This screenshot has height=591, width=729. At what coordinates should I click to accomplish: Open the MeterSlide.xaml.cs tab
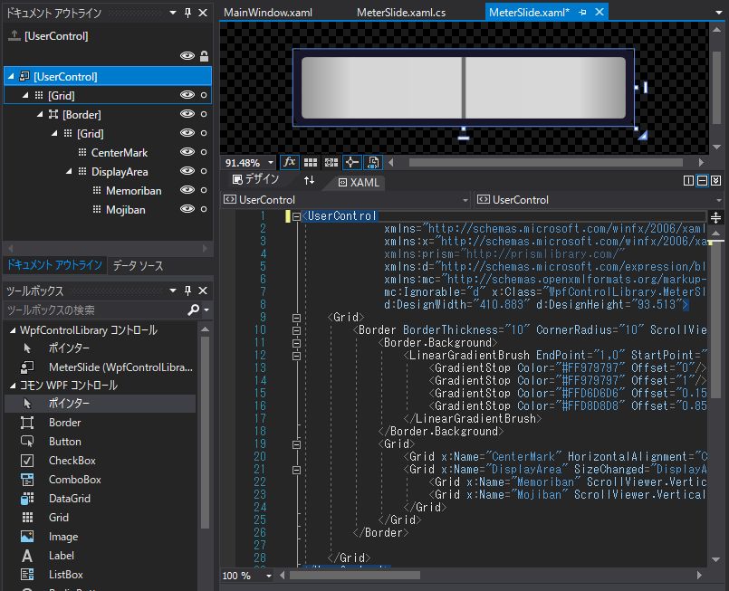pos(401,13)
